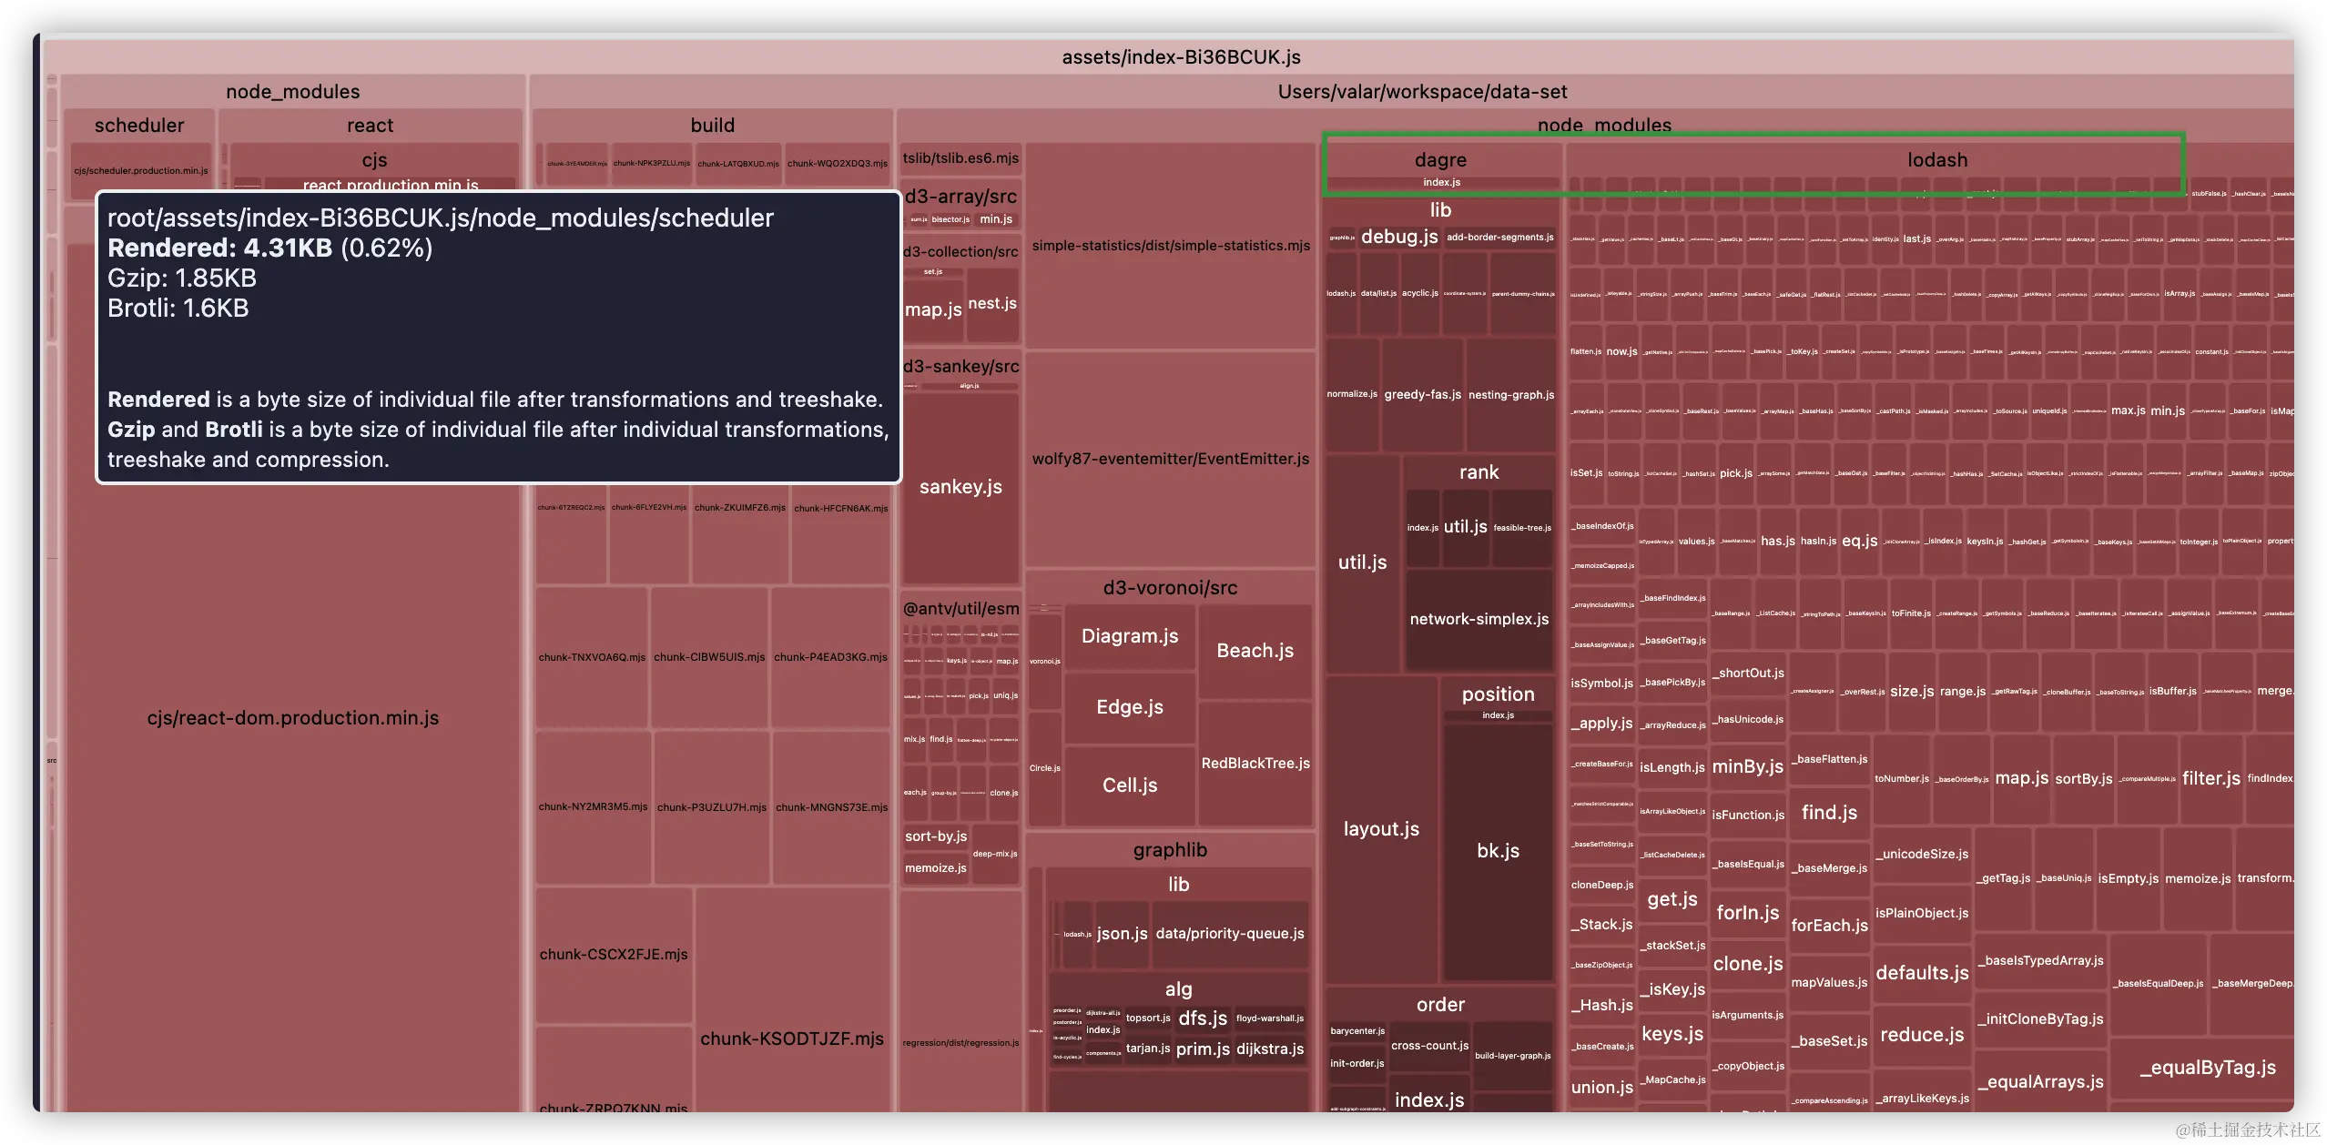Click the lodash group header
Viewport: 2327px width, 1145px height.
coord(1936,160)
